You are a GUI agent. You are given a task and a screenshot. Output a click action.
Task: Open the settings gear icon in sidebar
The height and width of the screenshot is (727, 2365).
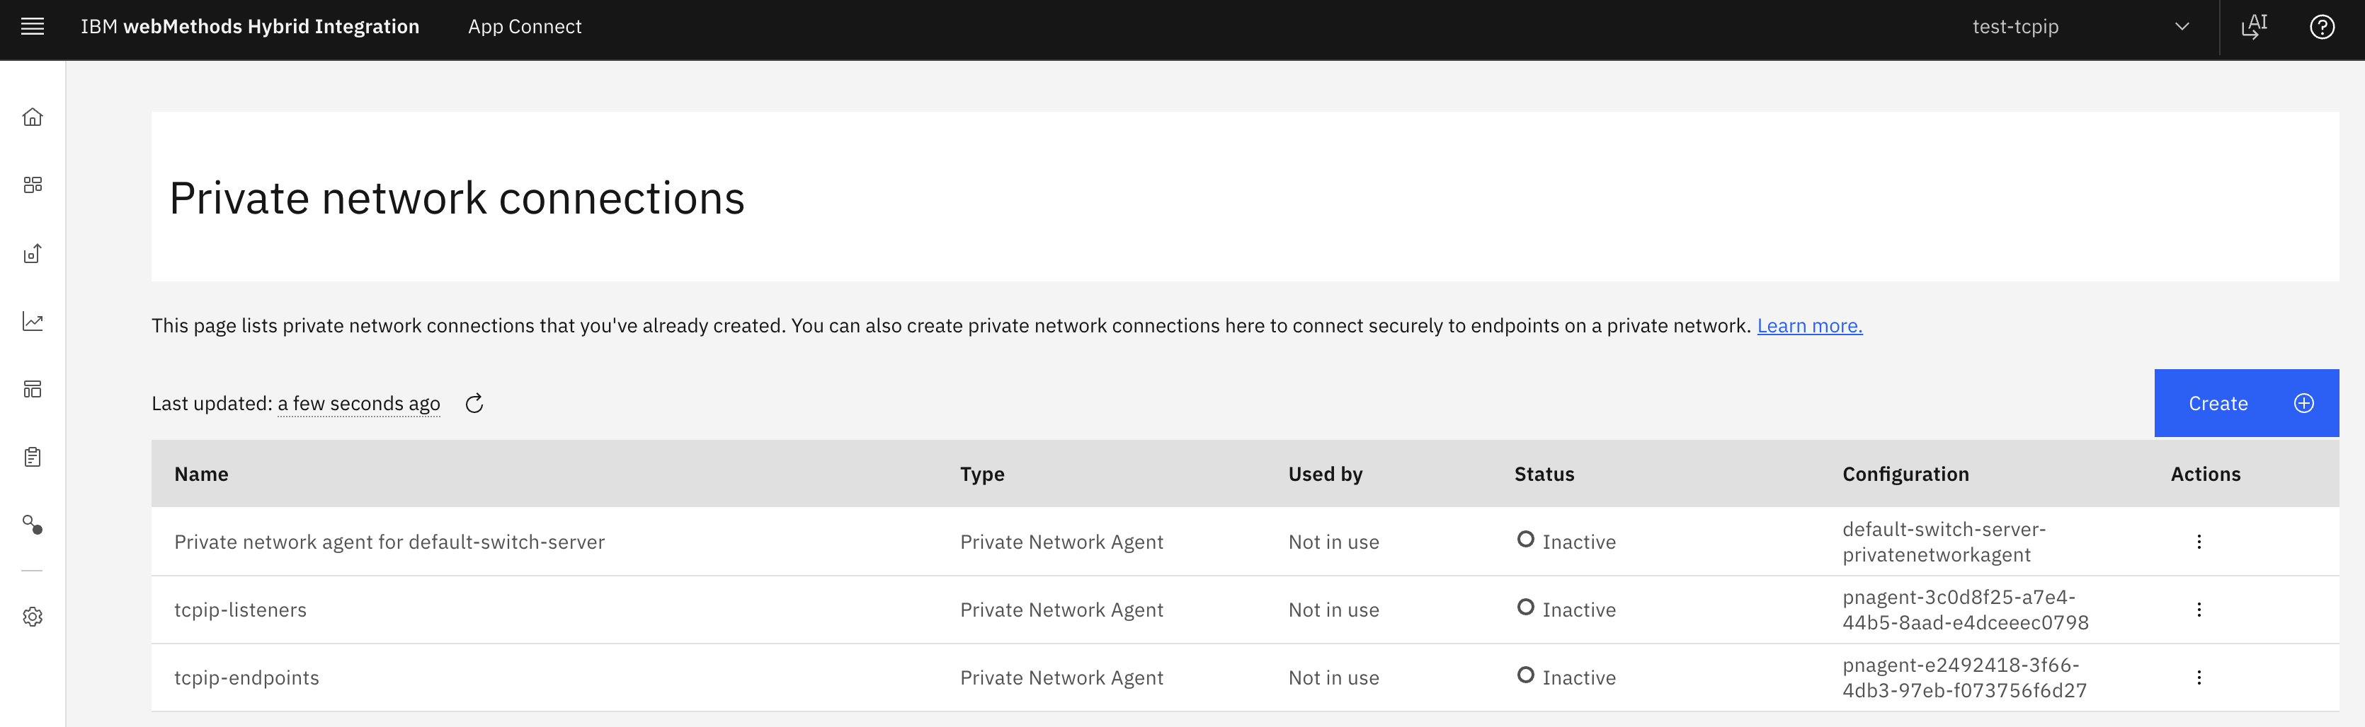pos(33,617)
